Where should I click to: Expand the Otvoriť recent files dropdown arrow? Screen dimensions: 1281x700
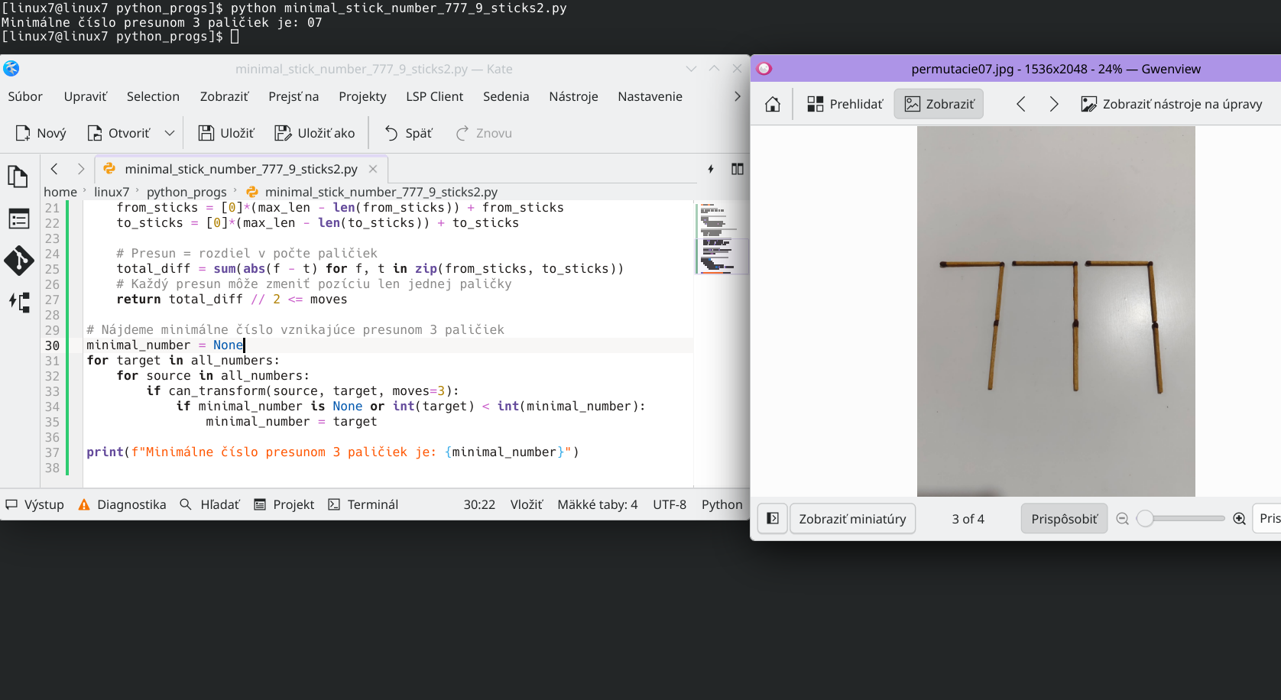(x=170, y=133)
